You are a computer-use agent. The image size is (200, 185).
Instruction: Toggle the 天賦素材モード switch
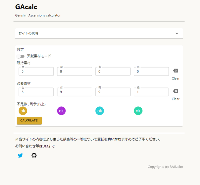21,56
